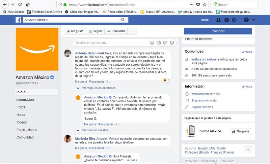Image resolution: width=270 pixels, height=164 pixels.
Task: Click Inicio in the Facebook top bar
Action: (x=205, y=20)
